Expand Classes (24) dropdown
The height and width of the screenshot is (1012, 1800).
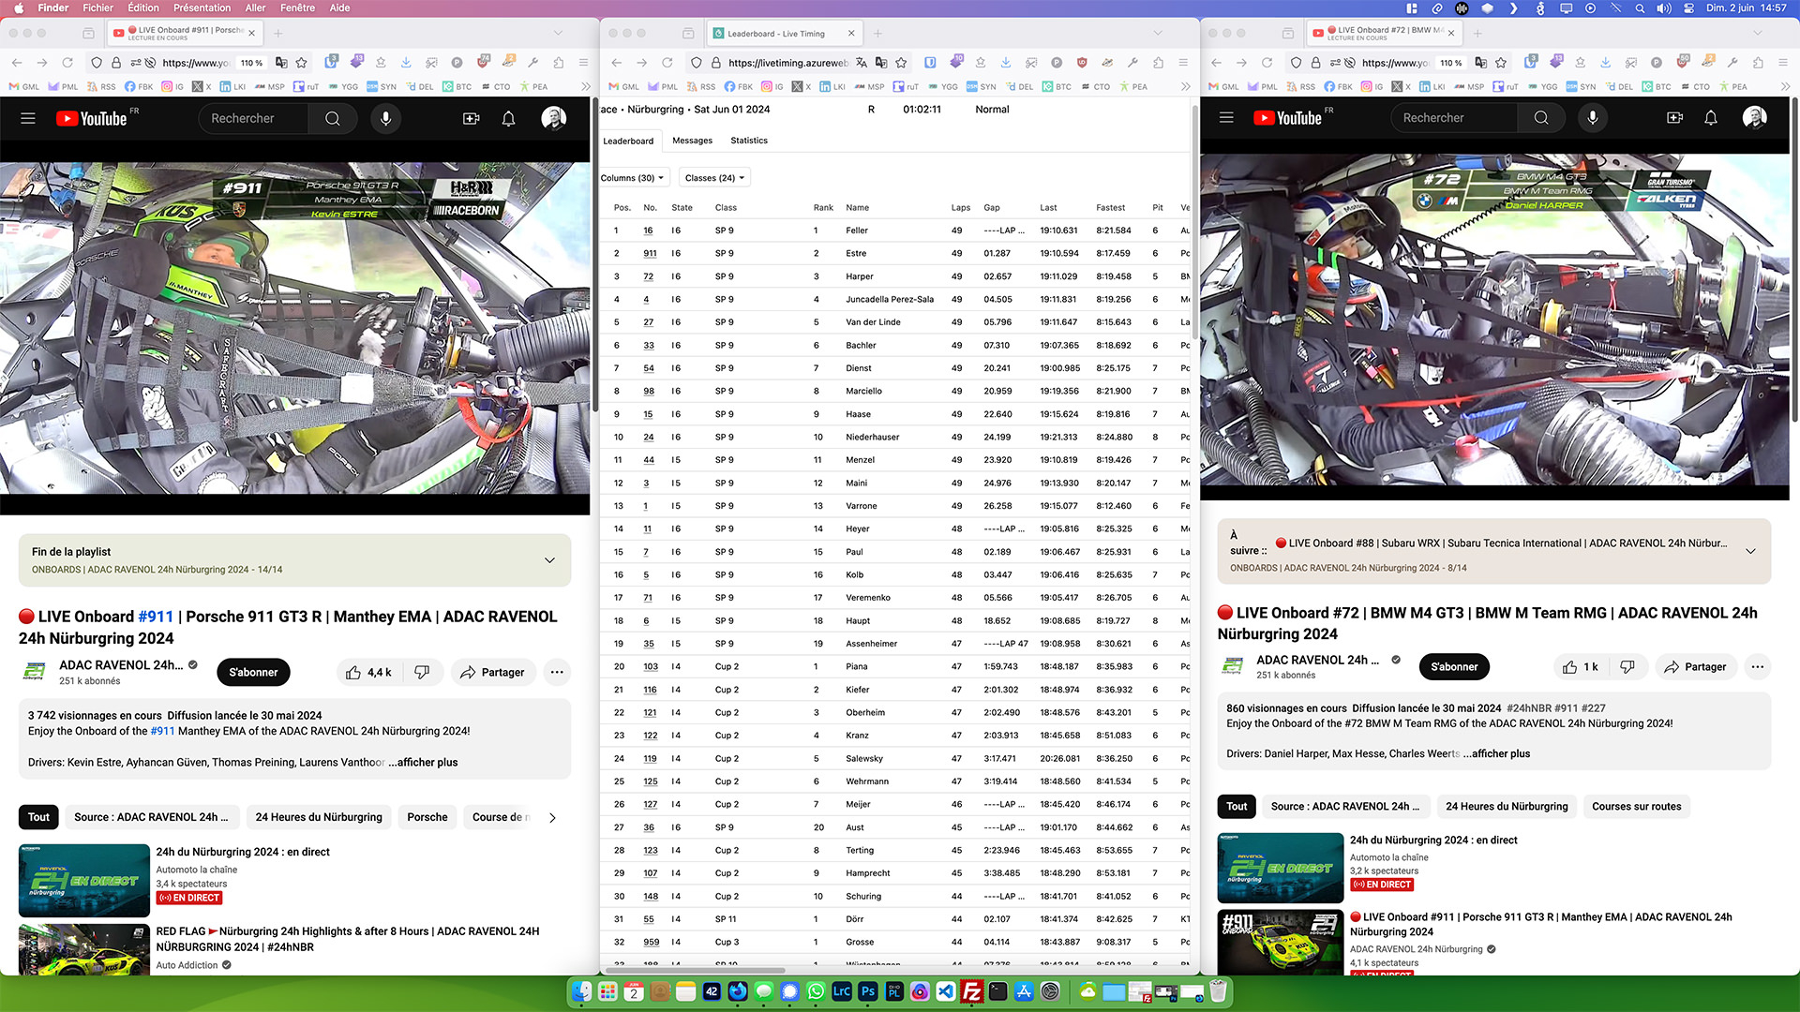click(x=714, y=178)
